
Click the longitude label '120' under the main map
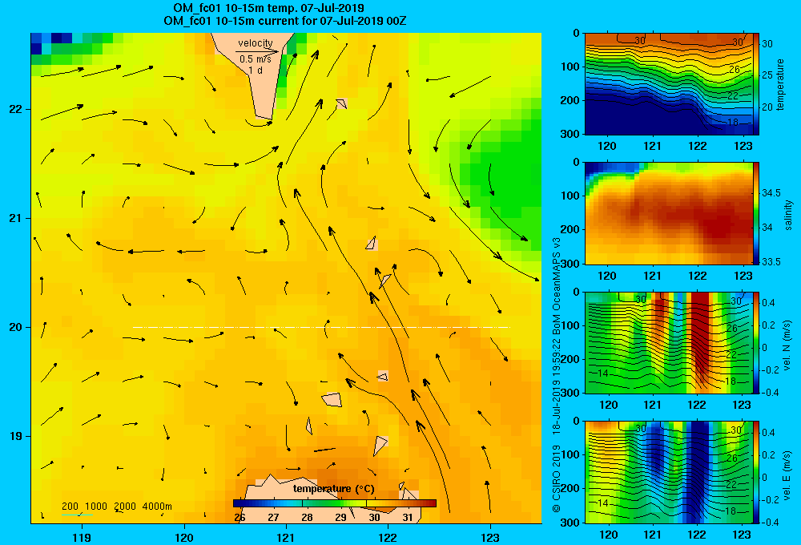(x=184, y=537)
